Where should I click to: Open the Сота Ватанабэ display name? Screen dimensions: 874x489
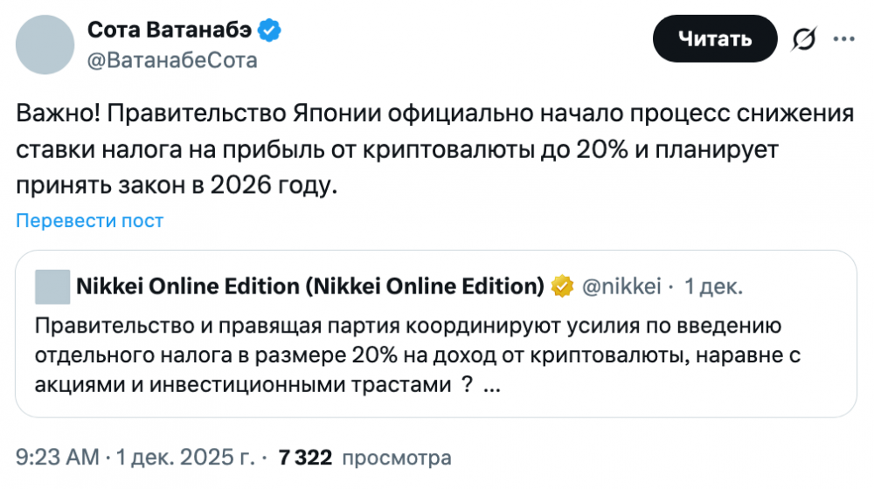[x=170, y=31]
